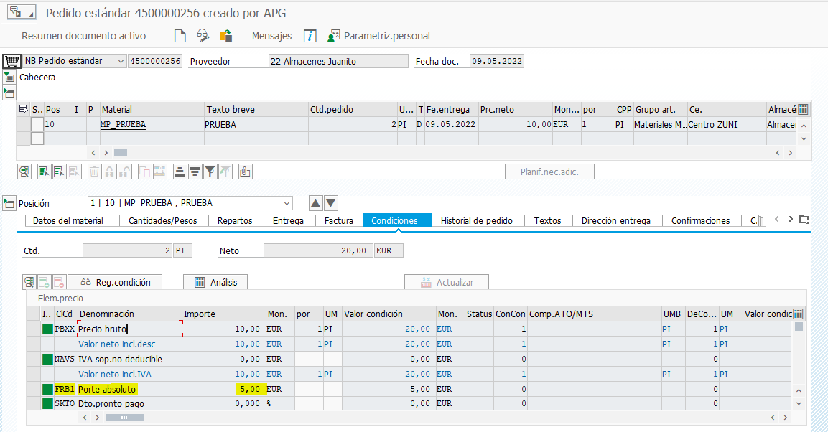Viewport: 828px width, 432px height.
Task: Click the Mensajes toolbar button
Action: point(272,36)
